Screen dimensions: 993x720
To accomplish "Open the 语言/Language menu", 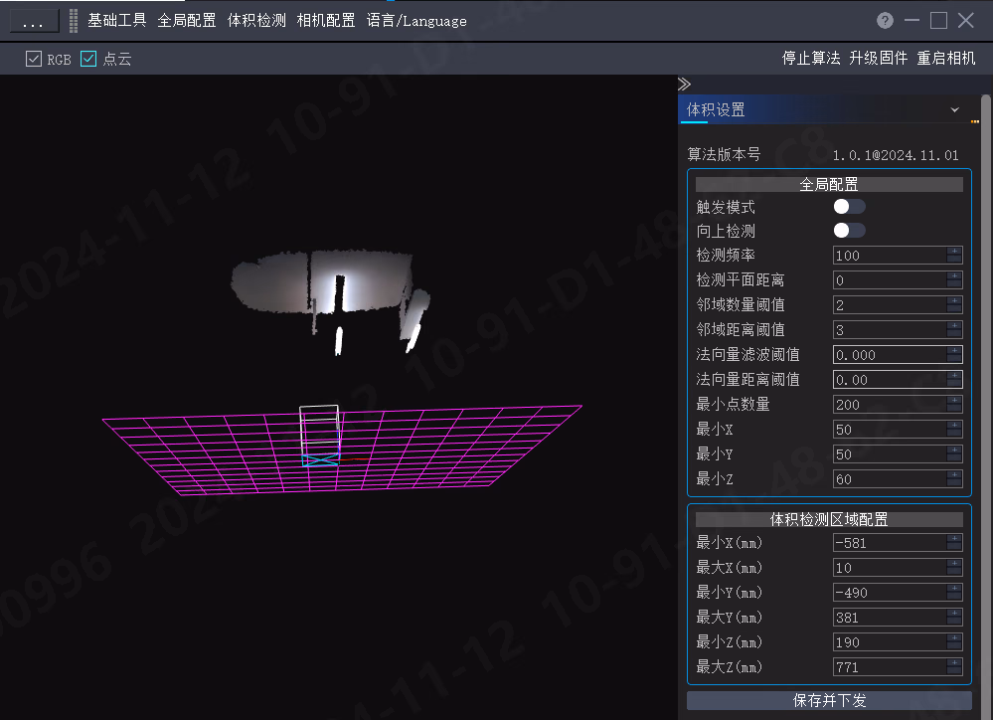I will pos(416,20).
